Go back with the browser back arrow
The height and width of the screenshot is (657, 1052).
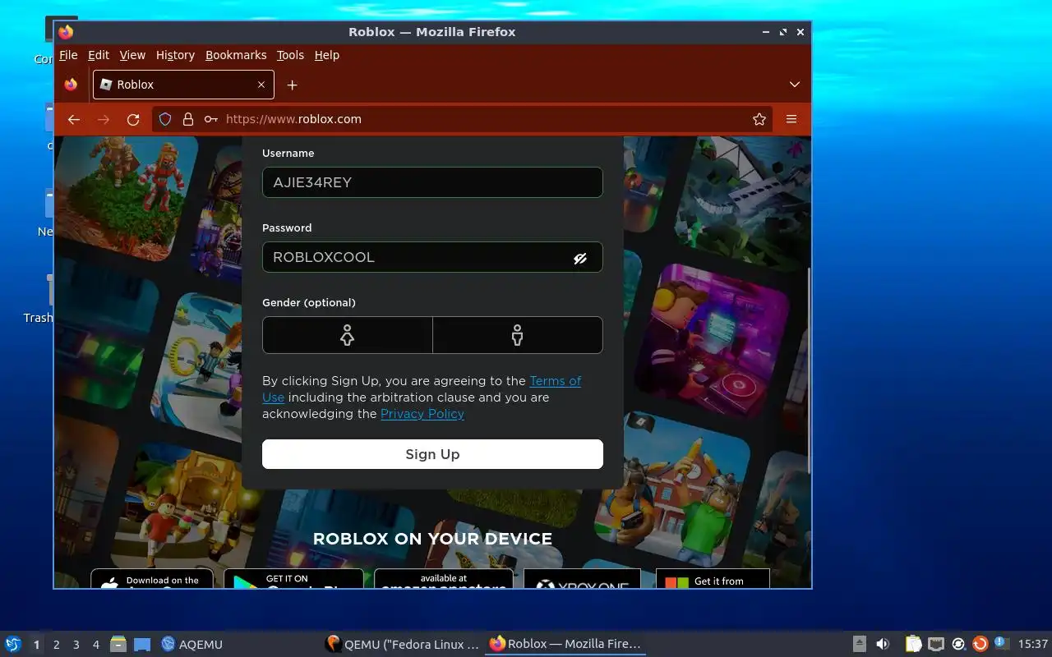pos(74,119)
